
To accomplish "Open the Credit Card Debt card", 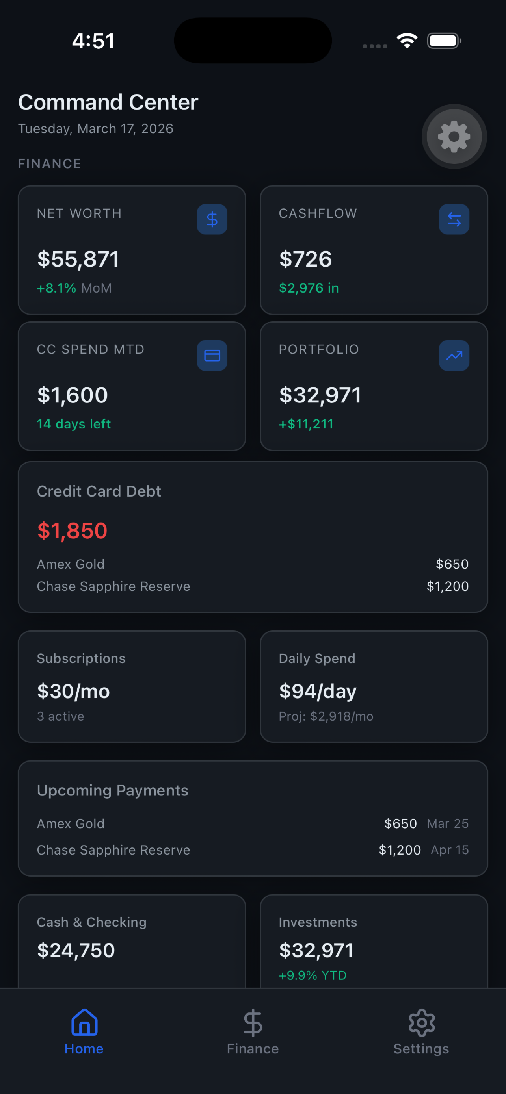I will pos(252,537).
